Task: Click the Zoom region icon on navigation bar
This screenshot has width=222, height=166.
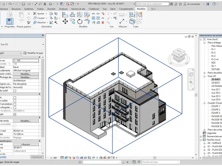Action: (x=191, y=82)
